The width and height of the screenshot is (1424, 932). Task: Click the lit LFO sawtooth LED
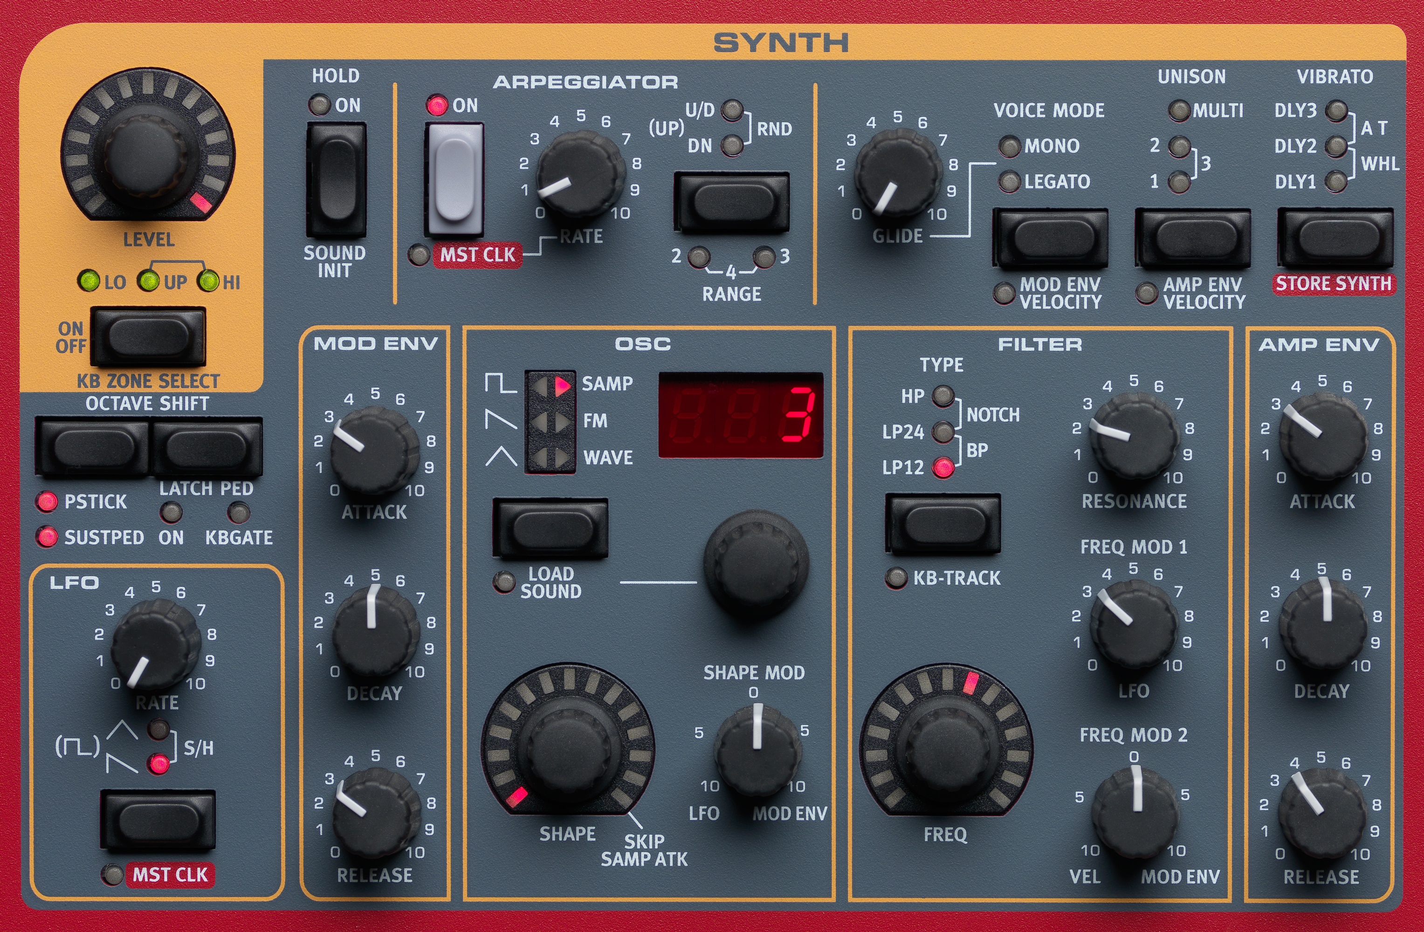159,764
